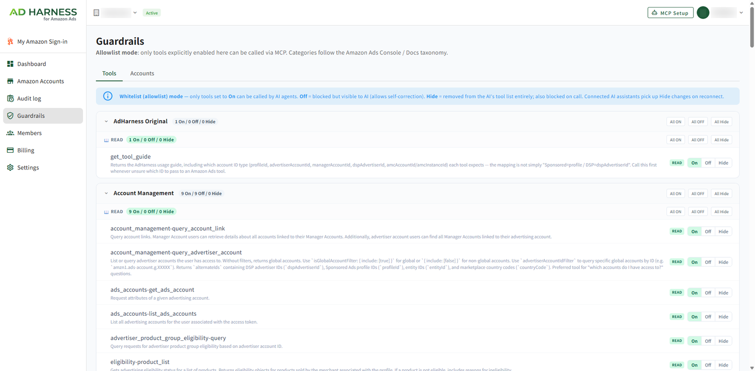
Task: Hide ads_accounts-get_ads_account tool
Action: [x=723, y=293]
